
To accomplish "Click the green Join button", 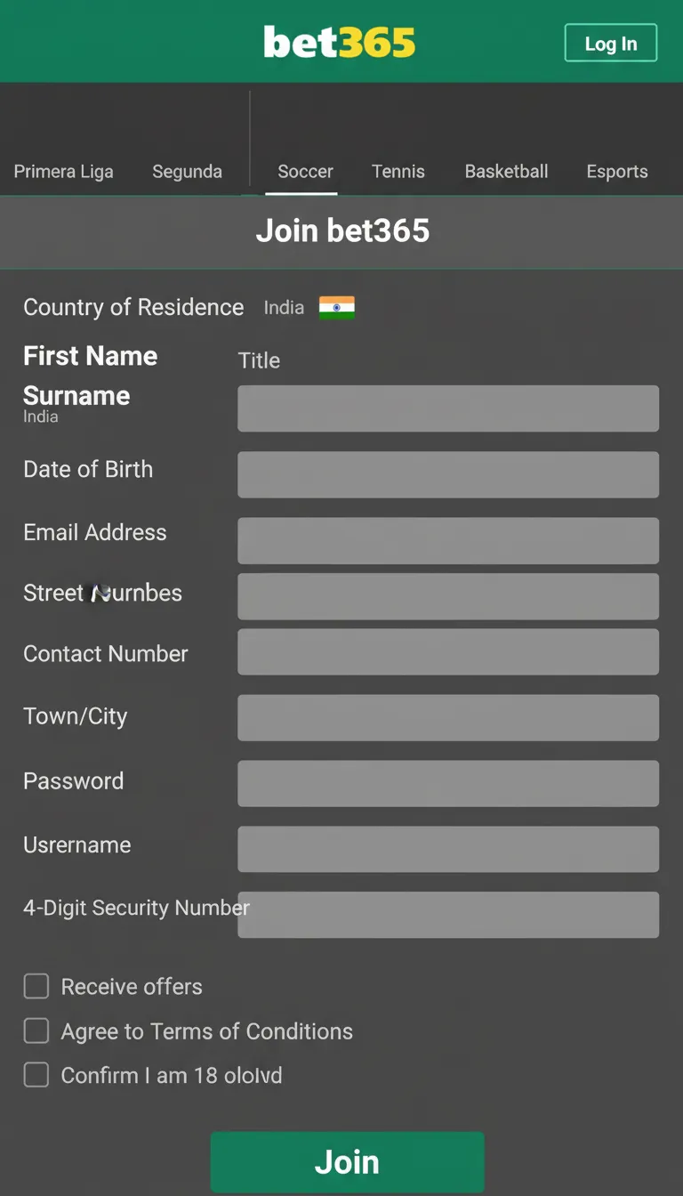I will coord(347,1161).
